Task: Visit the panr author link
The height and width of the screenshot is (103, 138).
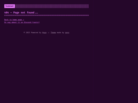Action: coord(67,33)
